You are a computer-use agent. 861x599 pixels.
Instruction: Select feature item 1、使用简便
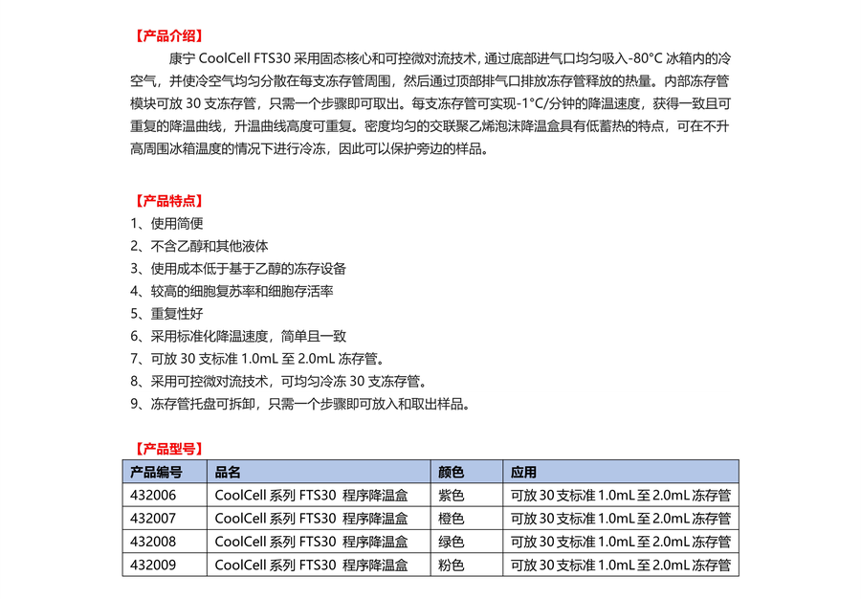[166, 224]
